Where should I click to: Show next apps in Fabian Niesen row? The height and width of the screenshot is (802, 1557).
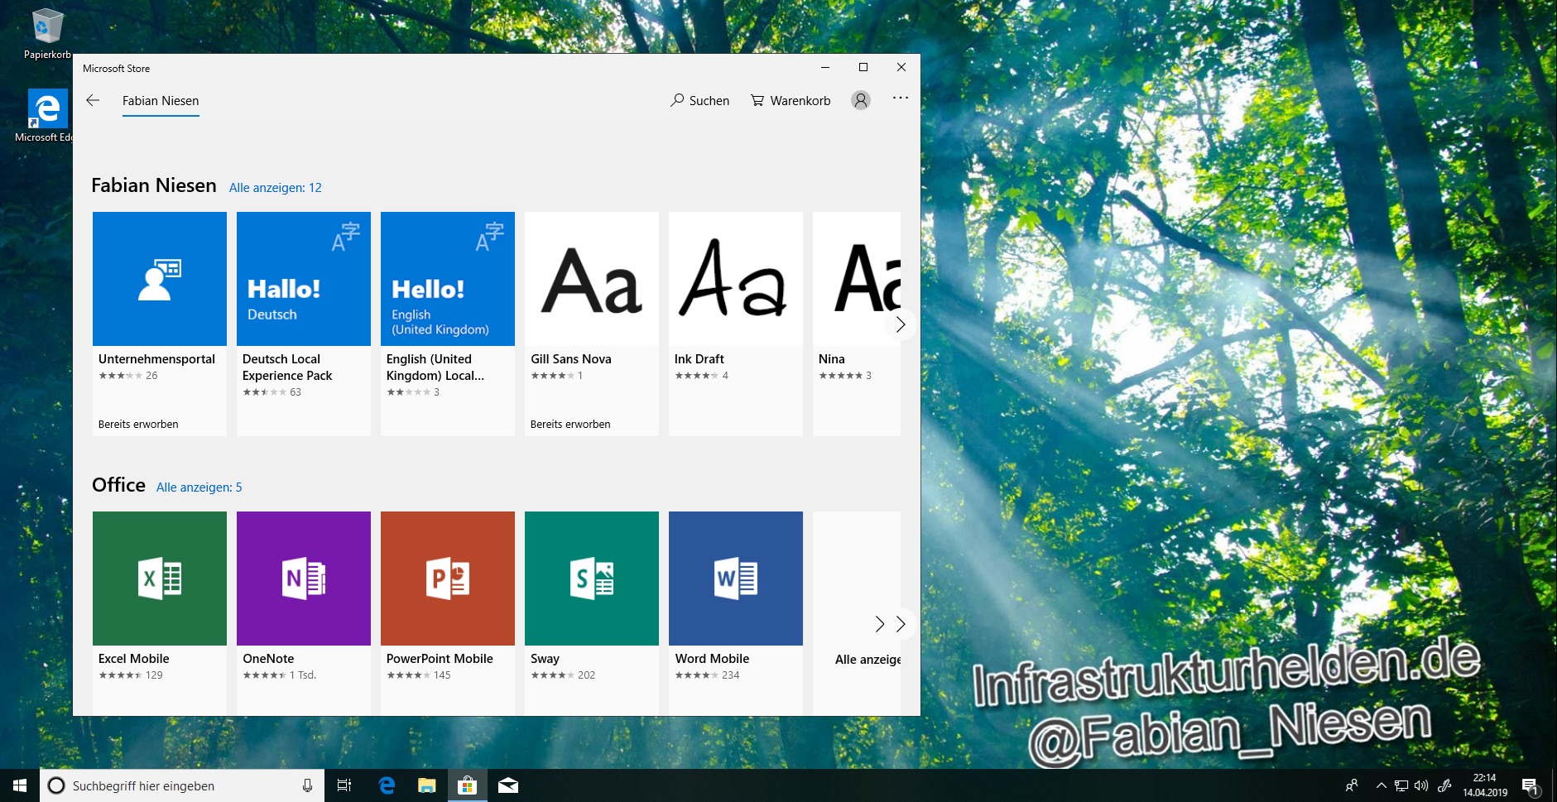point(901,324)
